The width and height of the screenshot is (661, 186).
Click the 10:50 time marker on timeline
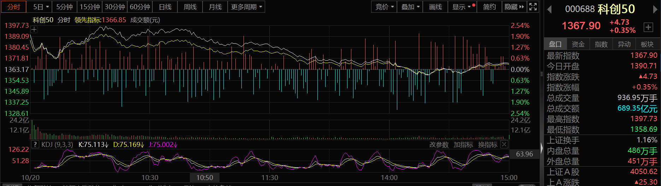pyautogui.click(x=205, y=178)
